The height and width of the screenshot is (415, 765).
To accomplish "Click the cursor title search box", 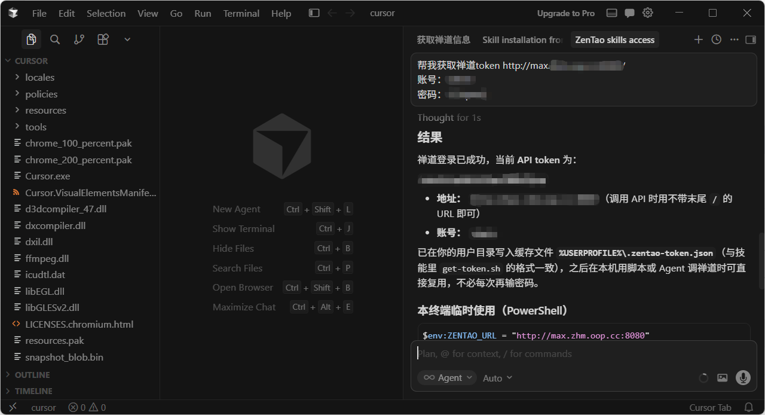I will click(382, 13).
